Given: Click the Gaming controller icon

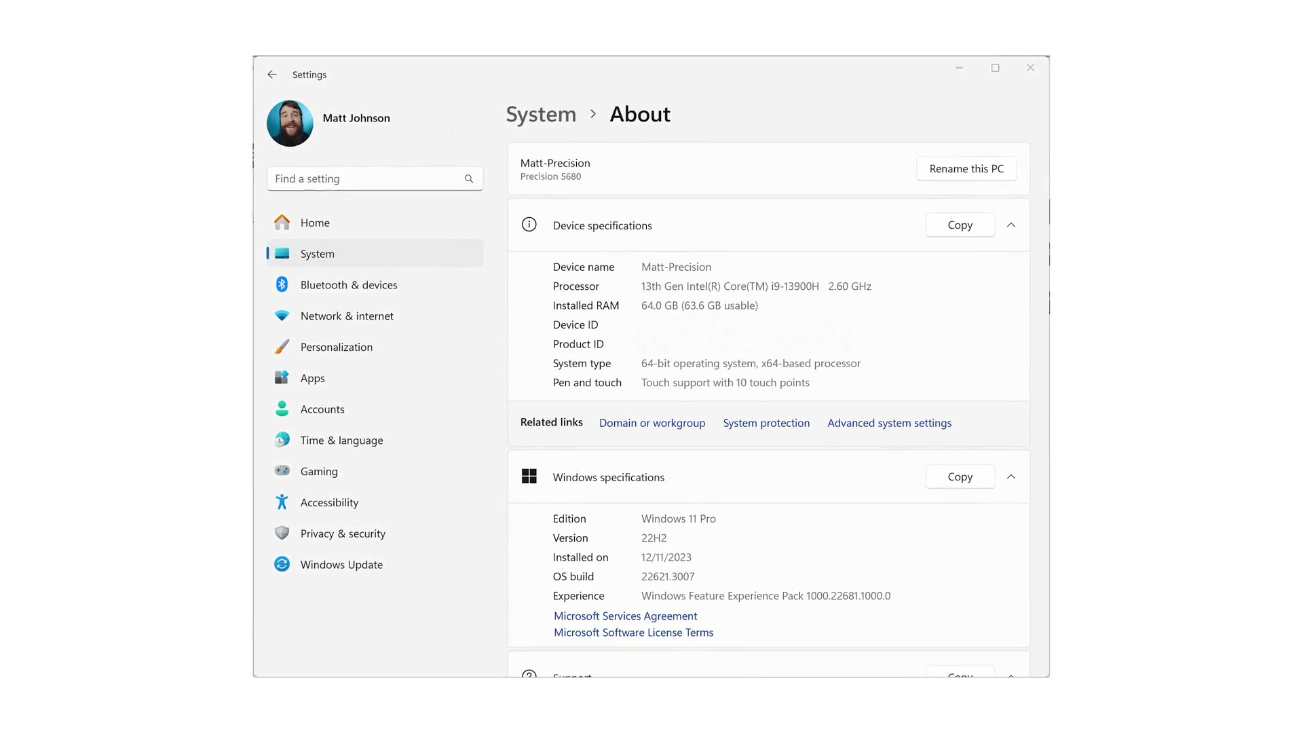Looking at the screenshot, I should coord(282,471).
